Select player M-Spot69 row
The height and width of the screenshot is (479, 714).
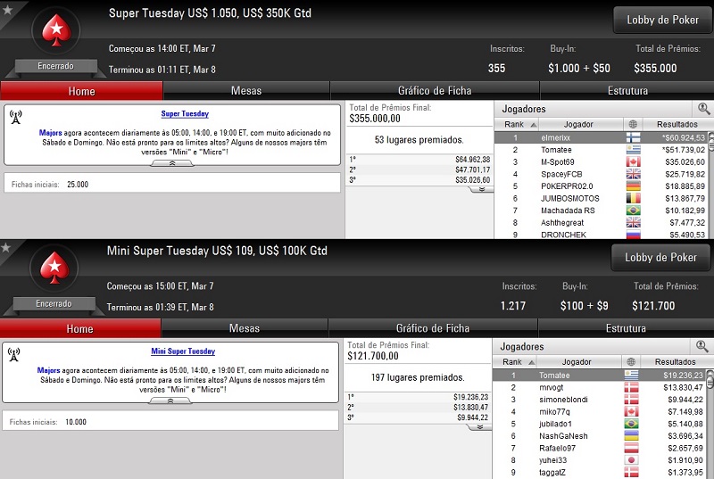click(601, 162)
